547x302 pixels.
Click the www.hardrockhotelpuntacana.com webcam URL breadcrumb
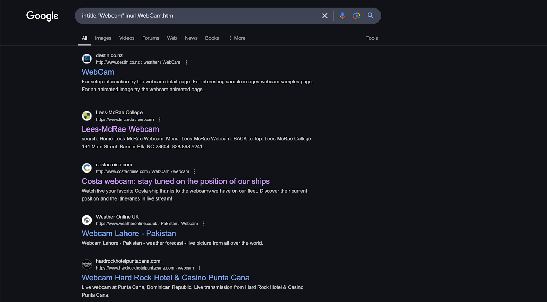coord(145,268)
